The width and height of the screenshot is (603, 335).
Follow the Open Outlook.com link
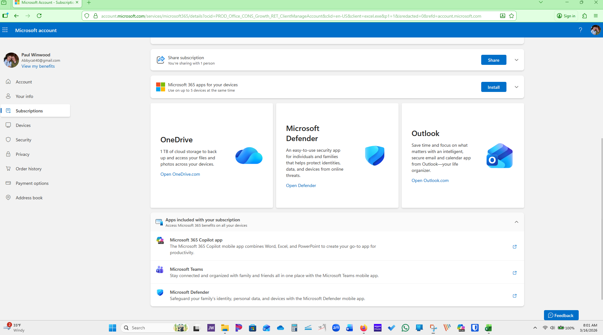(x=430, y=180)
